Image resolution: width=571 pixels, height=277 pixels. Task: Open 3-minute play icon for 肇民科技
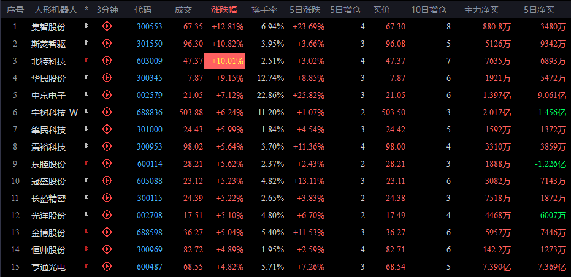[107, 129]
